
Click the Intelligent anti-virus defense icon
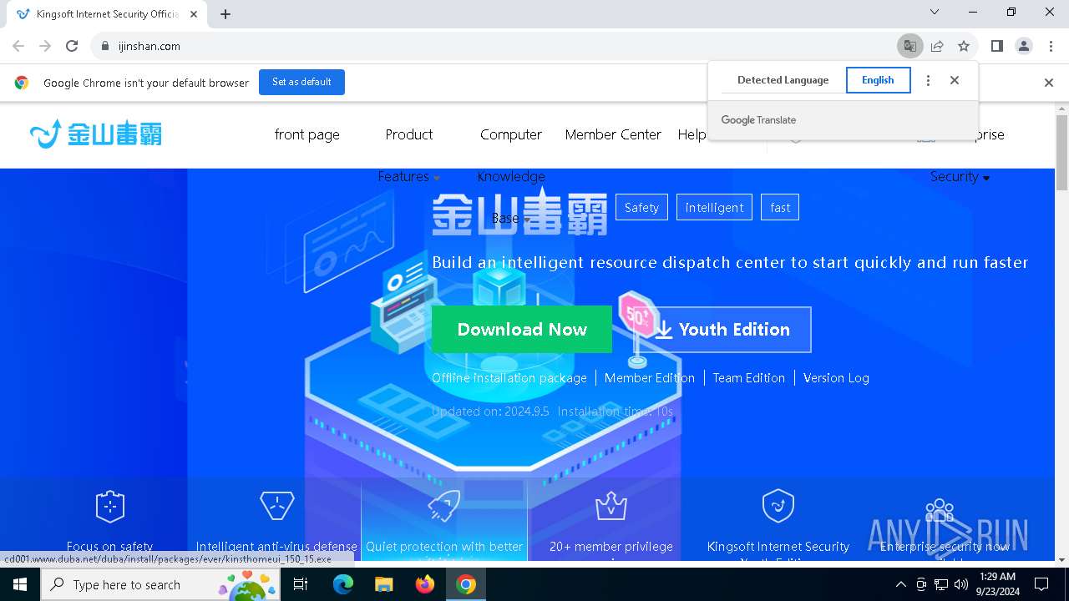pos(277,506)
